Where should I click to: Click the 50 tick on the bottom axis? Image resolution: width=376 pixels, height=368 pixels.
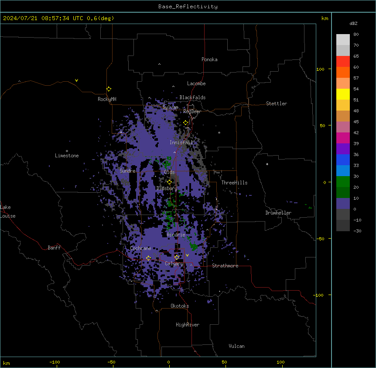pos(224,362)
